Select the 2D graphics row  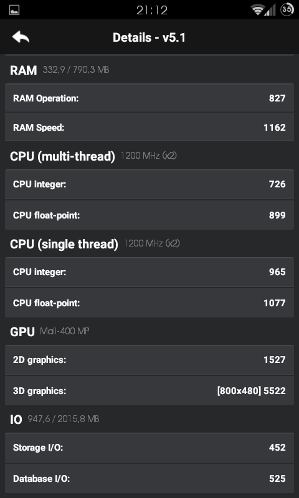pos(149,360)
